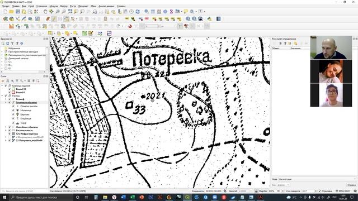Toggle the Кладбище legend checkbox

click(x=13, y=118)
